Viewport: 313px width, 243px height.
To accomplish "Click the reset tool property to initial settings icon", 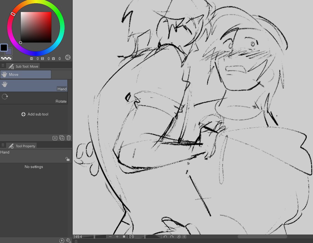I will click(x=62, y=241).
